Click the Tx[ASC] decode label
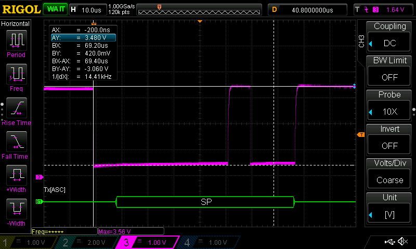416x249 pixels. pyautogui.click(x=55, y=189)
